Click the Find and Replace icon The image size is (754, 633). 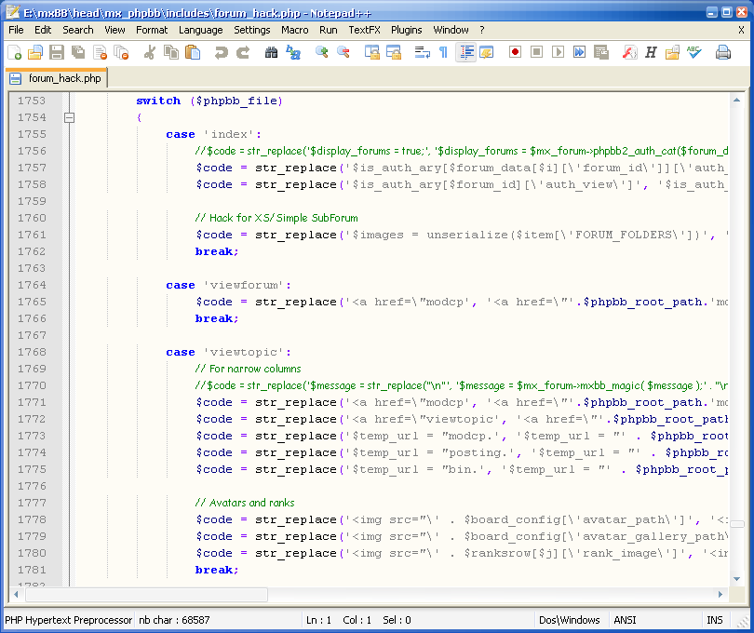click(293, 52)
